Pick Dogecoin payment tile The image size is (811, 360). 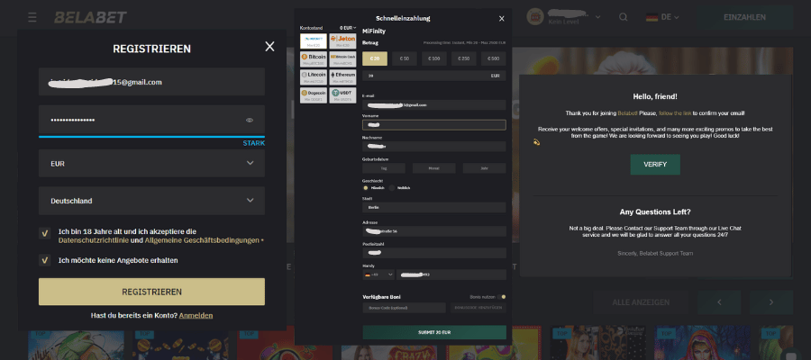pyautogui.click(x=314, y=94)
